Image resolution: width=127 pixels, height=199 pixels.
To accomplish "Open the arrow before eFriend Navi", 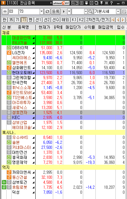I will [51, 3].
